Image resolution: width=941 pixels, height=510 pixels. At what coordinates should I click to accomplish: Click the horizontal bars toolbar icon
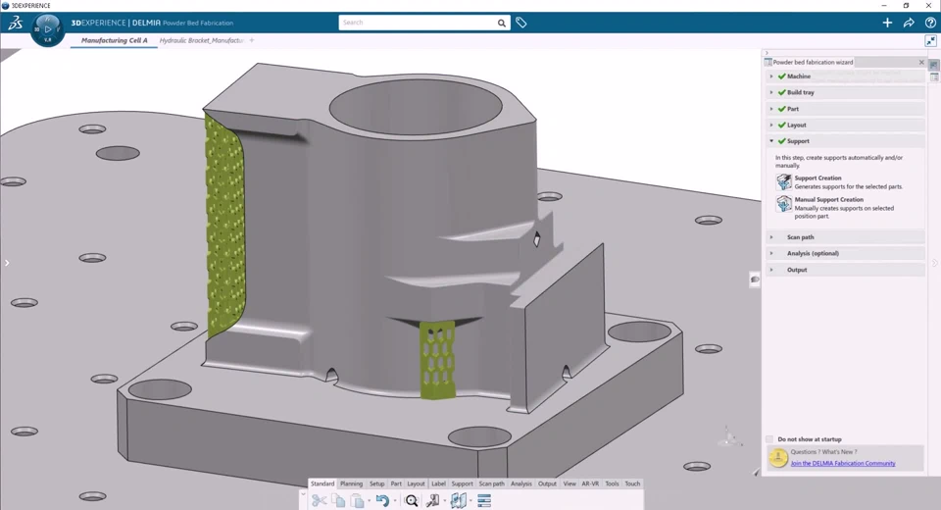(x=484, y=500)
